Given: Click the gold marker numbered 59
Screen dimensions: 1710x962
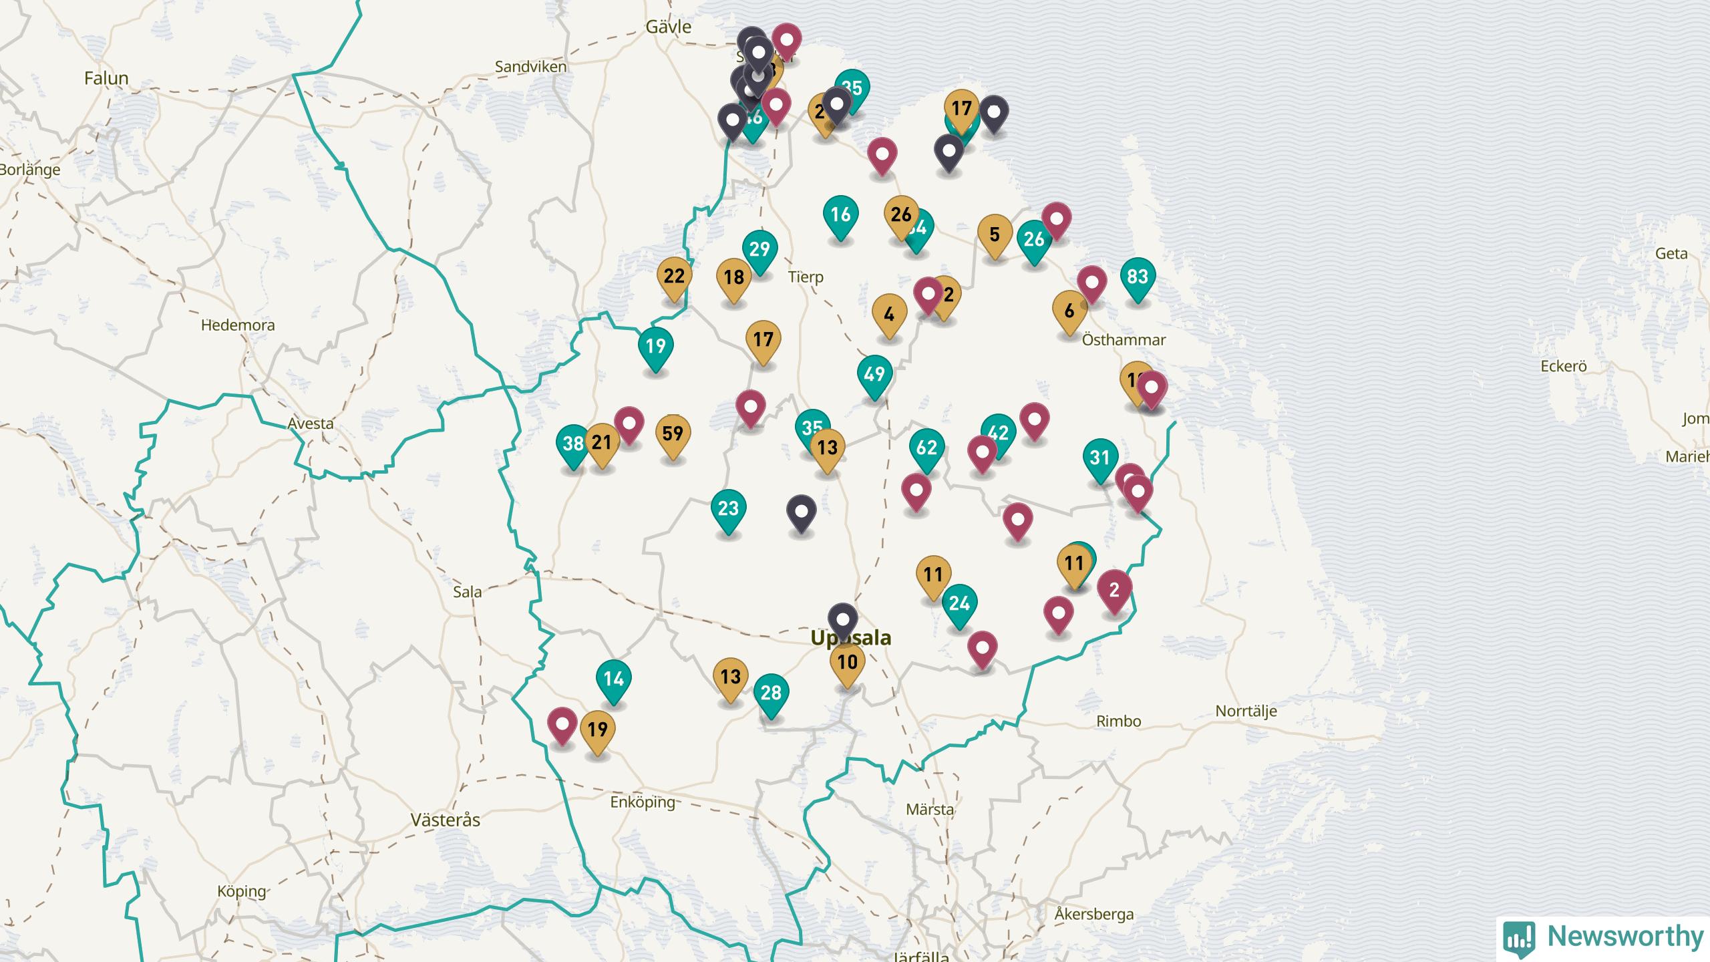Looking at the screenshot, I should click(x=673, y=434).
